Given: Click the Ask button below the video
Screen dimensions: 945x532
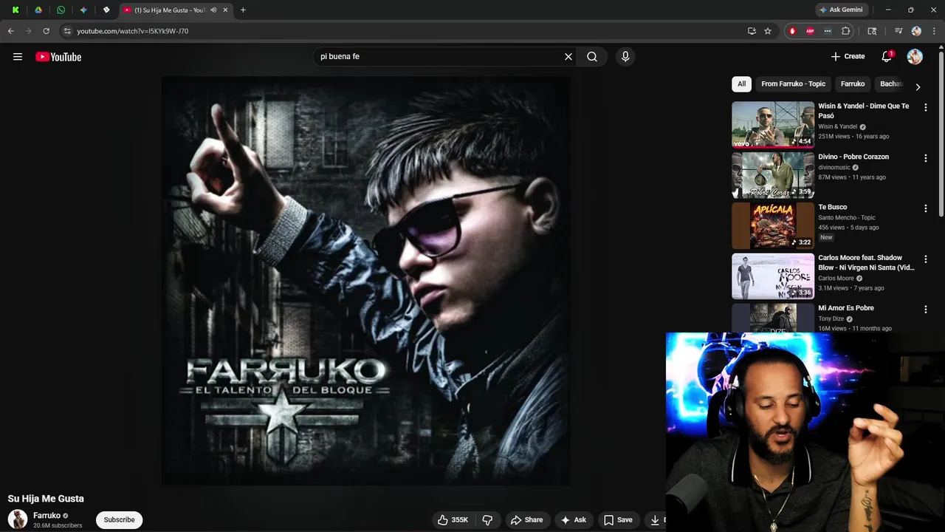Looking at the screenshot, I should click(574, 520).
